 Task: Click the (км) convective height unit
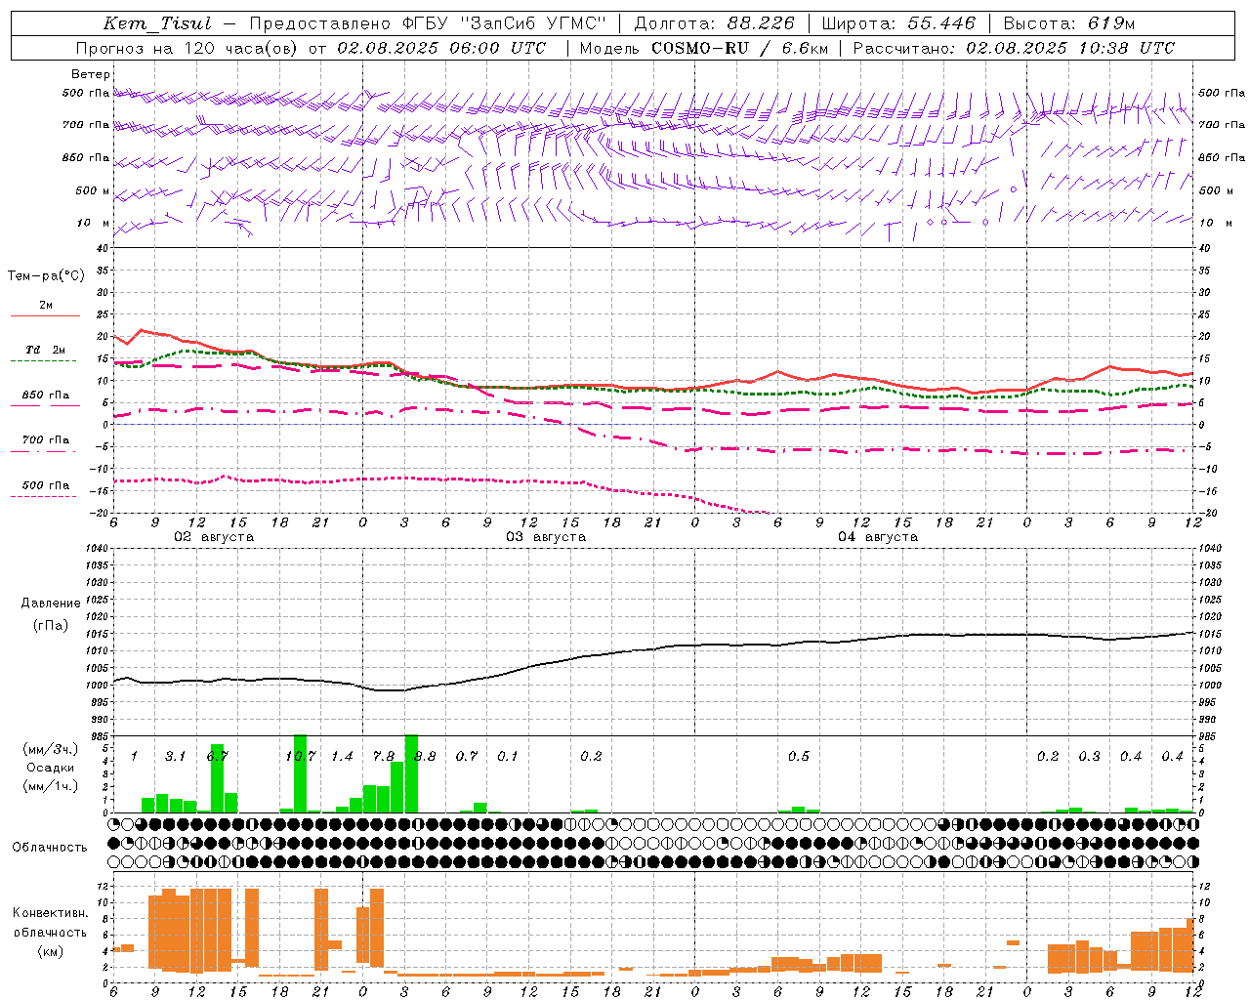point(51,950)
